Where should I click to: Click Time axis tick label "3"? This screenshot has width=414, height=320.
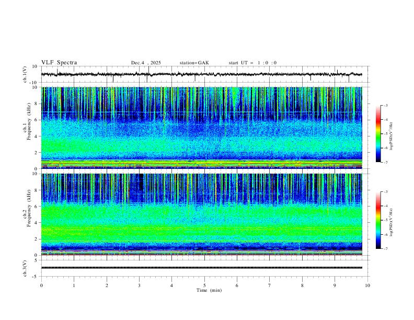tap(139, 285)
